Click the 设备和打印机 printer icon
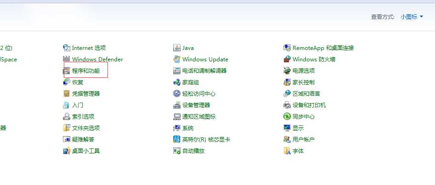 click(x=287, y=105)
